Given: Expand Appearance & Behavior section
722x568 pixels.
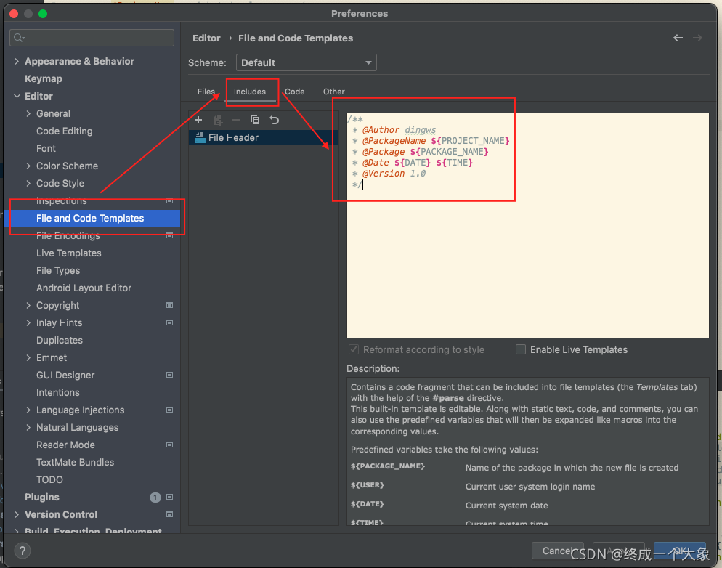Looking at the screenshot, I should click(x=17, y=61).
